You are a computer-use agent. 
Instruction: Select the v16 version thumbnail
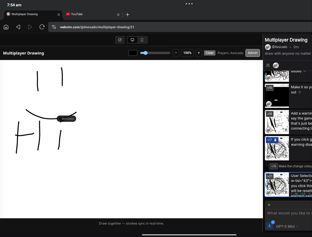(277, 122)
